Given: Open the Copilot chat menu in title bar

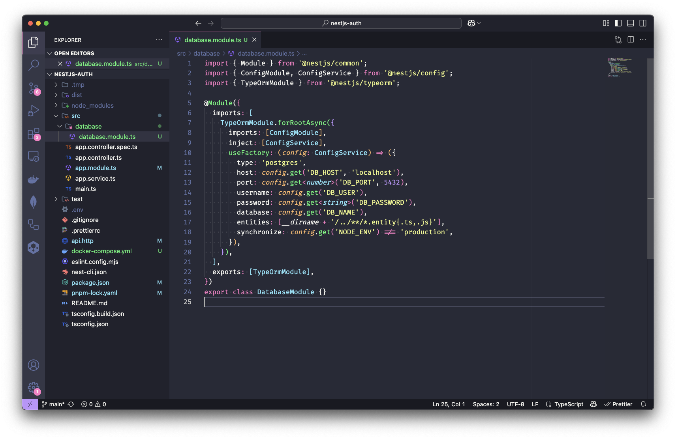Looking at the screenshot, I should coord(474,23).
